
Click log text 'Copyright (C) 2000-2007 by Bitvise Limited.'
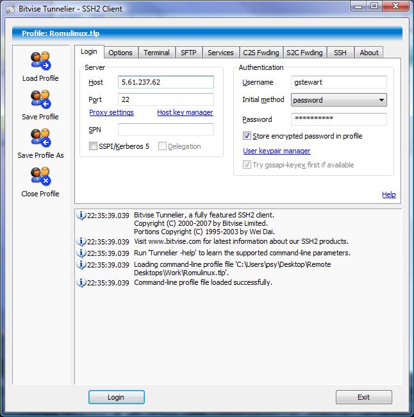click(x=201, y=223)
